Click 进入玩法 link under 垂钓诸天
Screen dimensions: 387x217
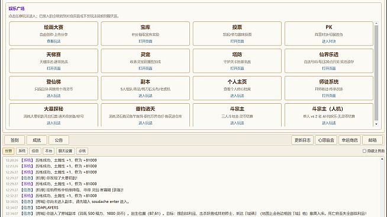146,123
